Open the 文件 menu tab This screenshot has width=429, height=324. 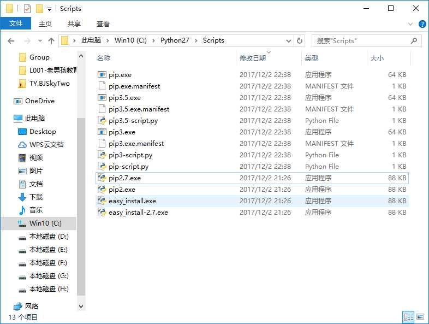point(16,23)
